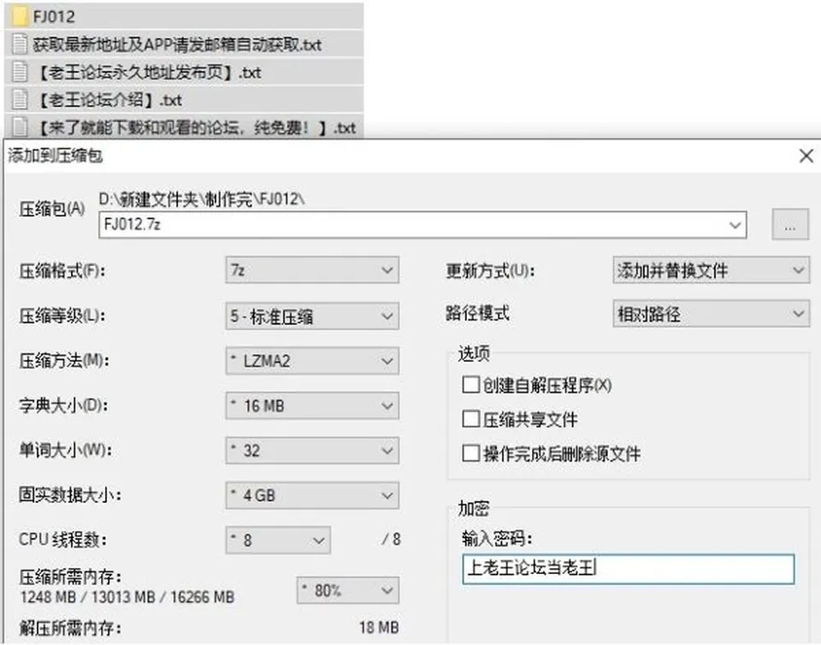Open the 压缩等级 dropdown (5 - 标准压缩)
This screenshot has height=645, width=821.
click(312, 316)
